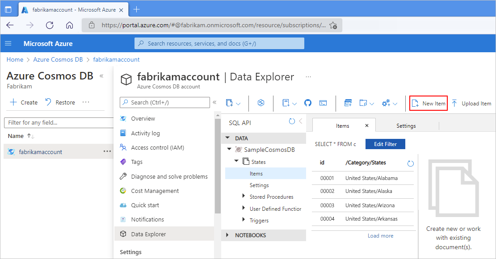
Task: Switch to the Settings tab
Action: [406, 125]
